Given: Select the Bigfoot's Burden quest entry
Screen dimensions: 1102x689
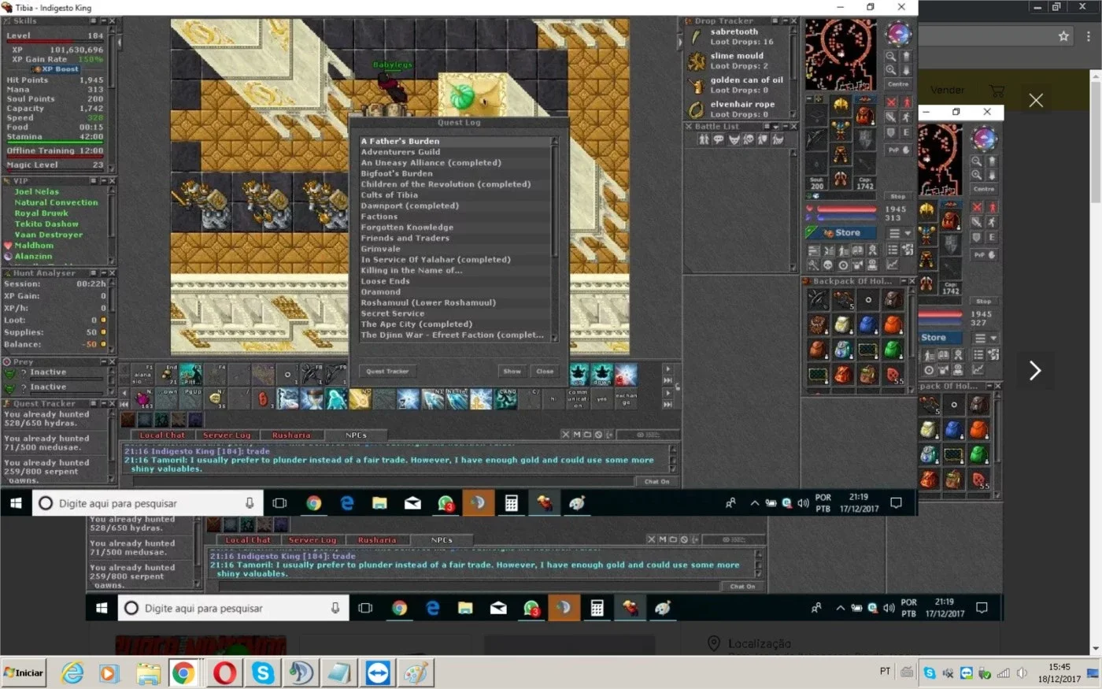Looking at the screenshot, I should click(x=397, y=173).
